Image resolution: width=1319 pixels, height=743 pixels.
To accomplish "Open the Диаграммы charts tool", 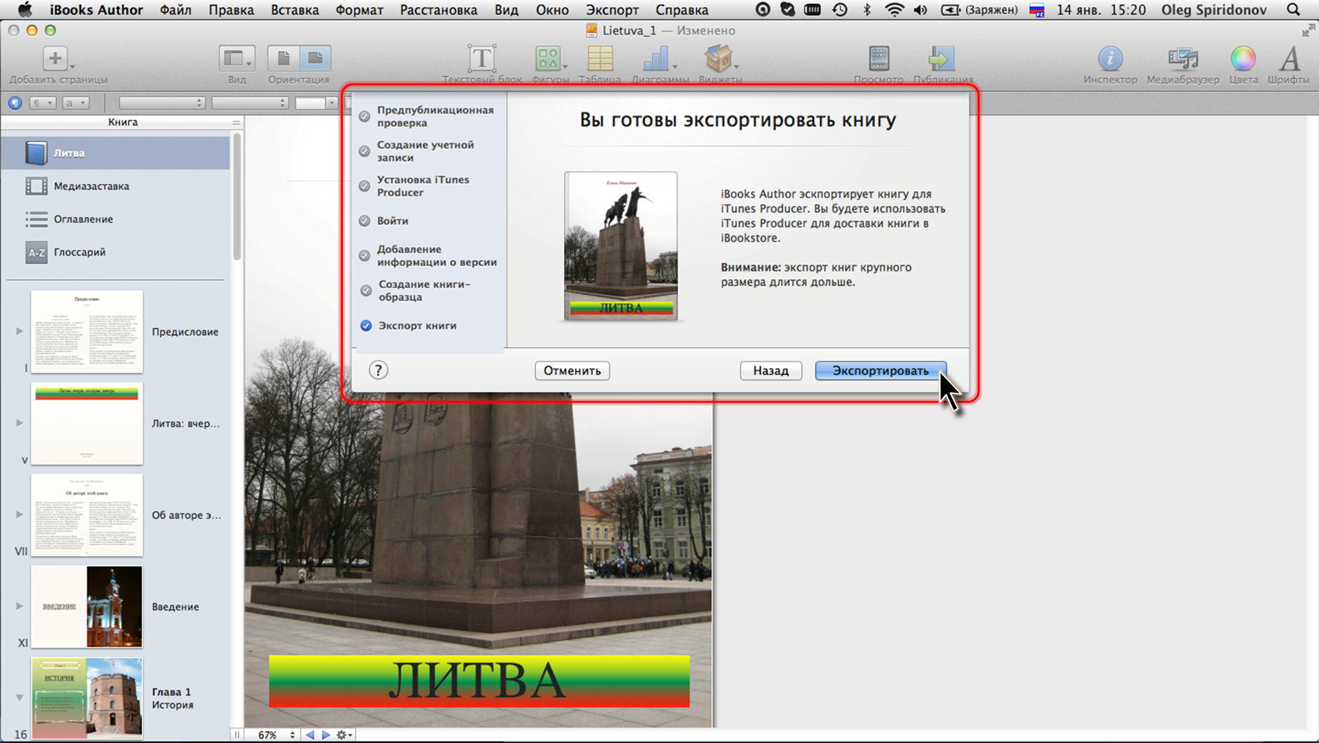I will pyautogui.click(x=656, y=58).
